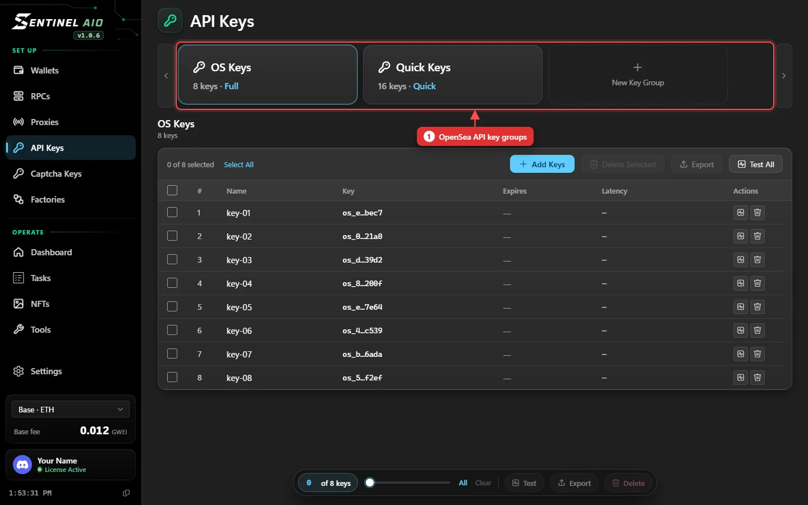Image resolution: width=808 pixels, height=505 pixels.
Task: Delete the key-06 row
Action: [757, 330]
